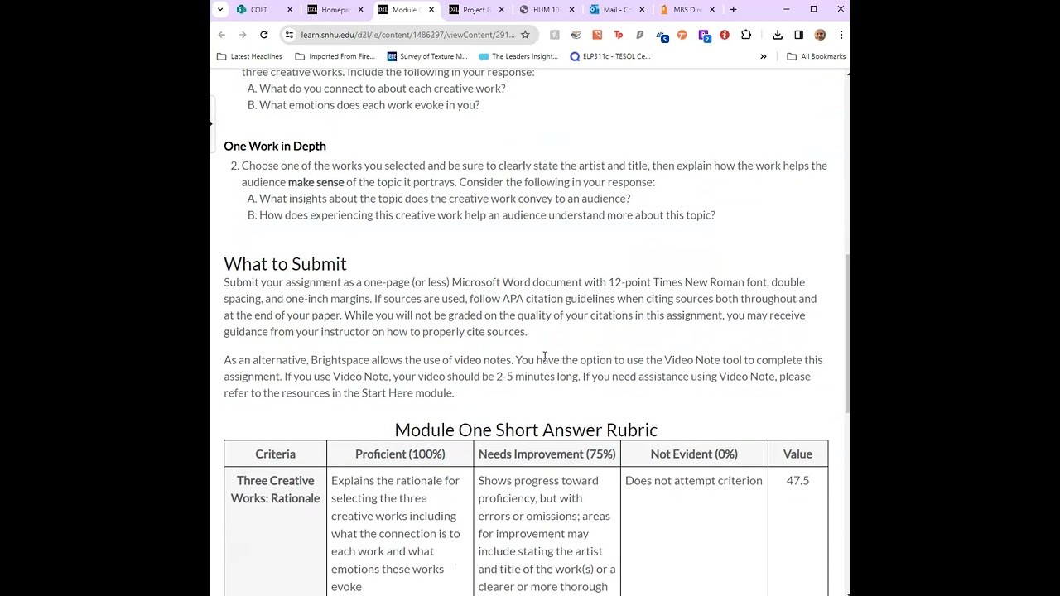Close the MBS Direct tab

pyautogui.click(x=712, y=10)
